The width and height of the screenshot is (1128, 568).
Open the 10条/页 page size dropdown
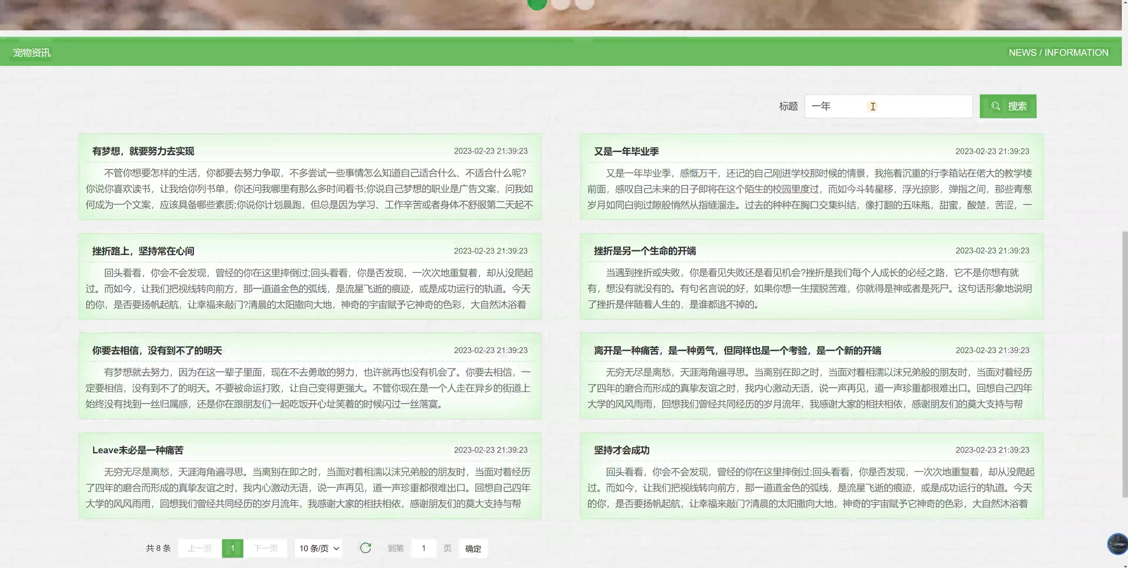coord(319,548)
